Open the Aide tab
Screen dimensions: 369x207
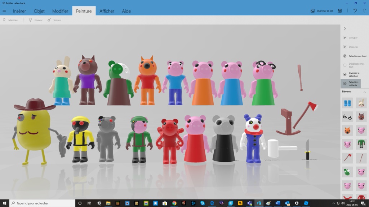[x=126, y=11]
